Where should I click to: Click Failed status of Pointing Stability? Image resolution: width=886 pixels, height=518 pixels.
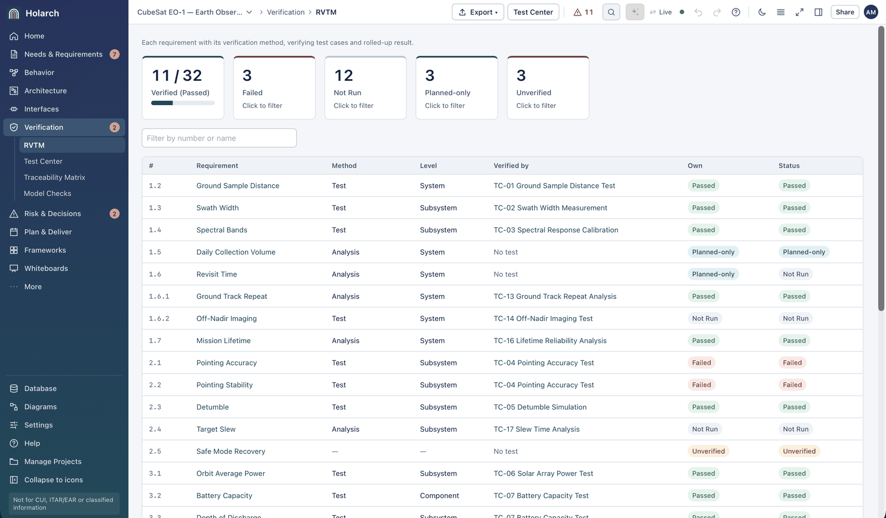[792, 385]
